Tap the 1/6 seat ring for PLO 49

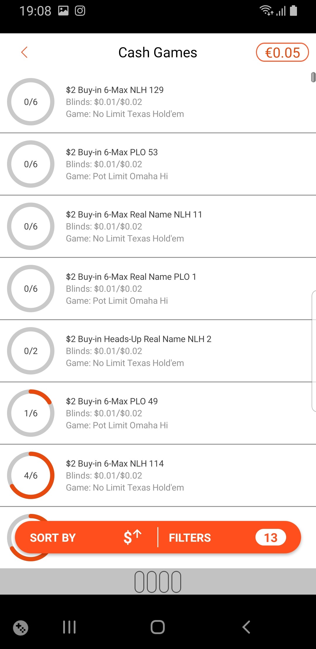pos(31,413)
